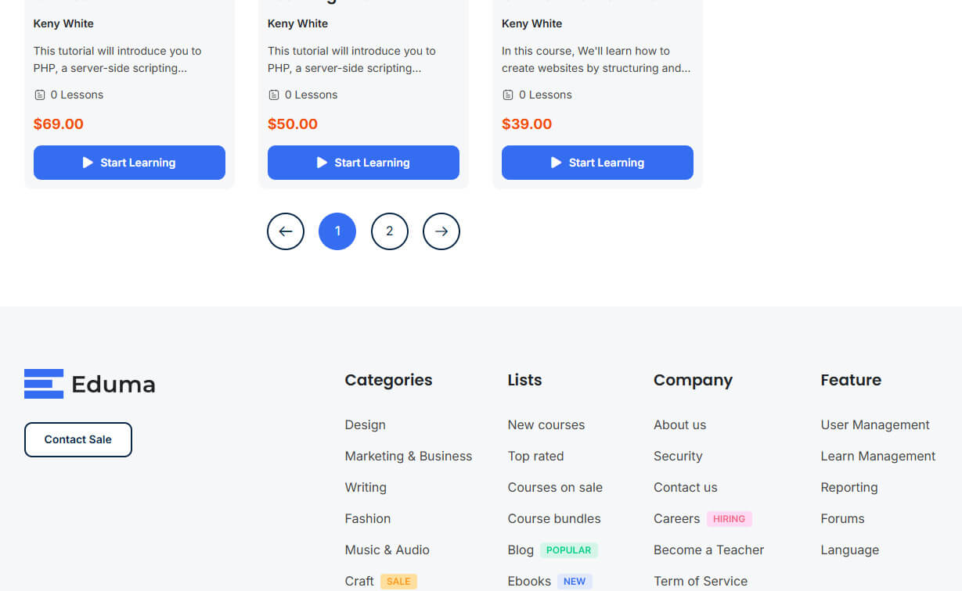
Task: Go to next page with right arrow
Action: [441, 231]
